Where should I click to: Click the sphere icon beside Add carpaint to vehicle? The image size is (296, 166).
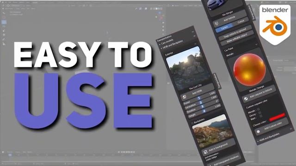[x=246, y=99]
